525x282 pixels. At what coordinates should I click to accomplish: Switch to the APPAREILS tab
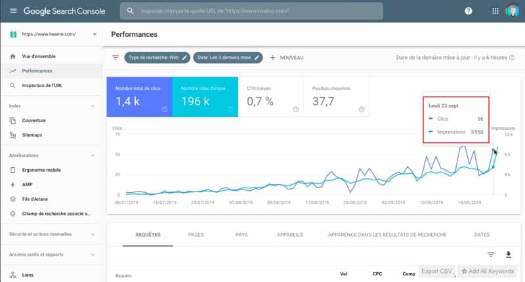(290, 235)
